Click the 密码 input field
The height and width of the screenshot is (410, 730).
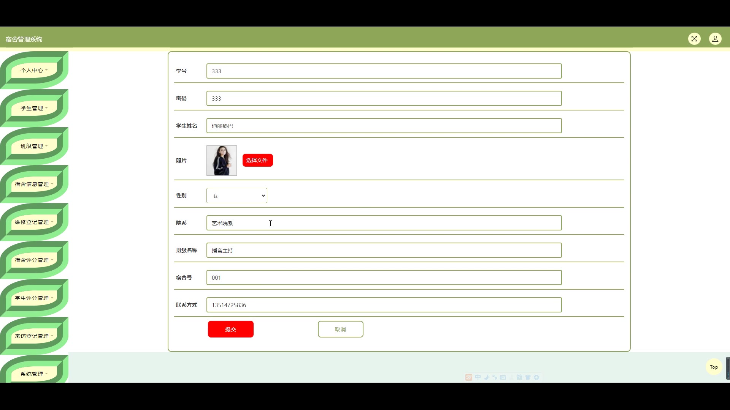click(x=384, y=98)
